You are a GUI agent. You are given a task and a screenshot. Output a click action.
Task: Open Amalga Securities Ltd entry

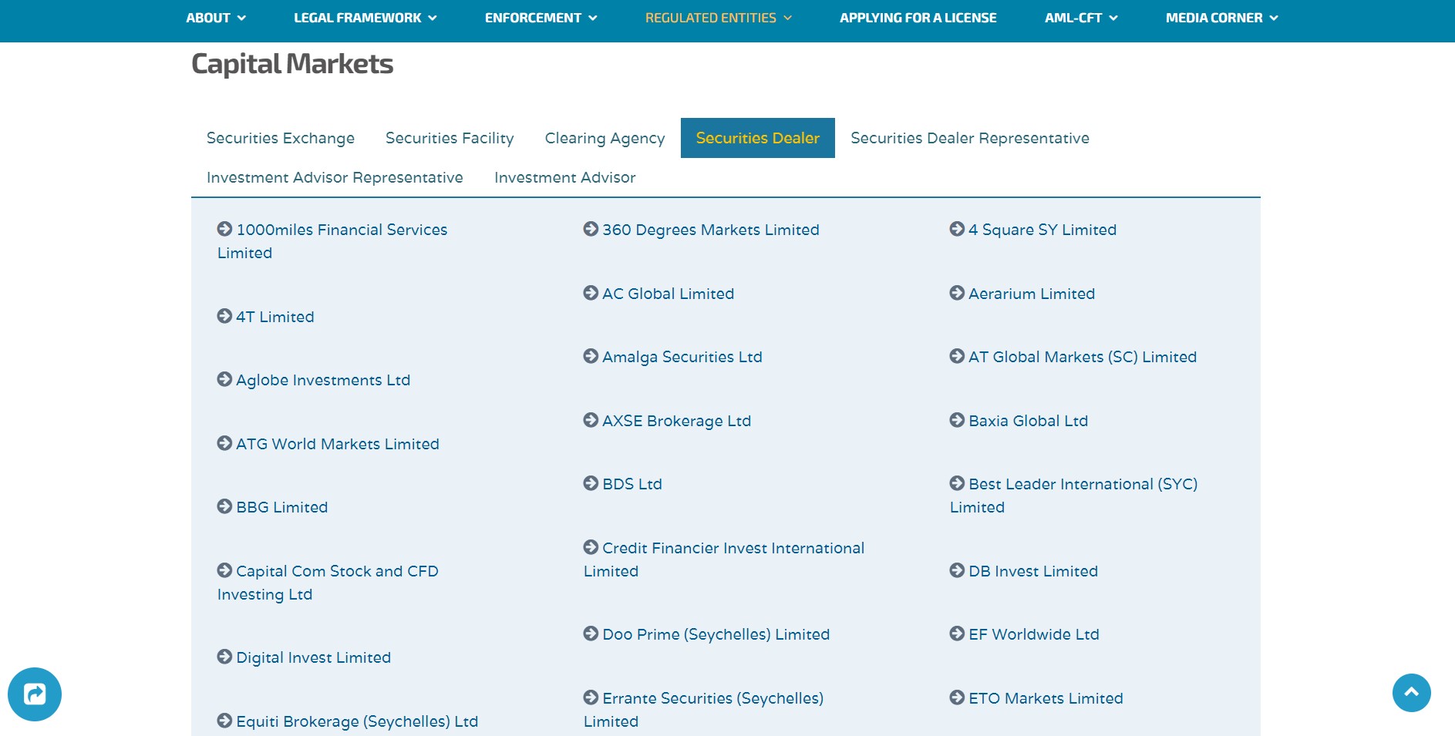pos(682,357)
